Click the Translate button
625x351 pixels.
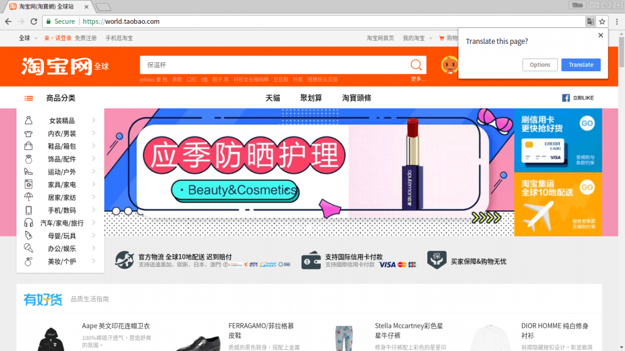pos(581,65)
